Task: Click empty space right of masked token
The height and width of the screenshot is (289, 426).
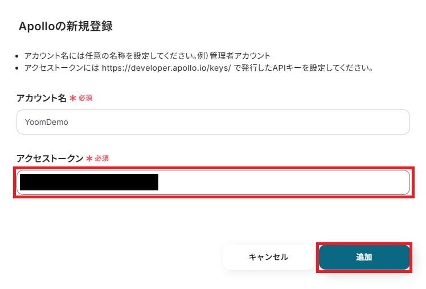Action: tap(285, 182)
